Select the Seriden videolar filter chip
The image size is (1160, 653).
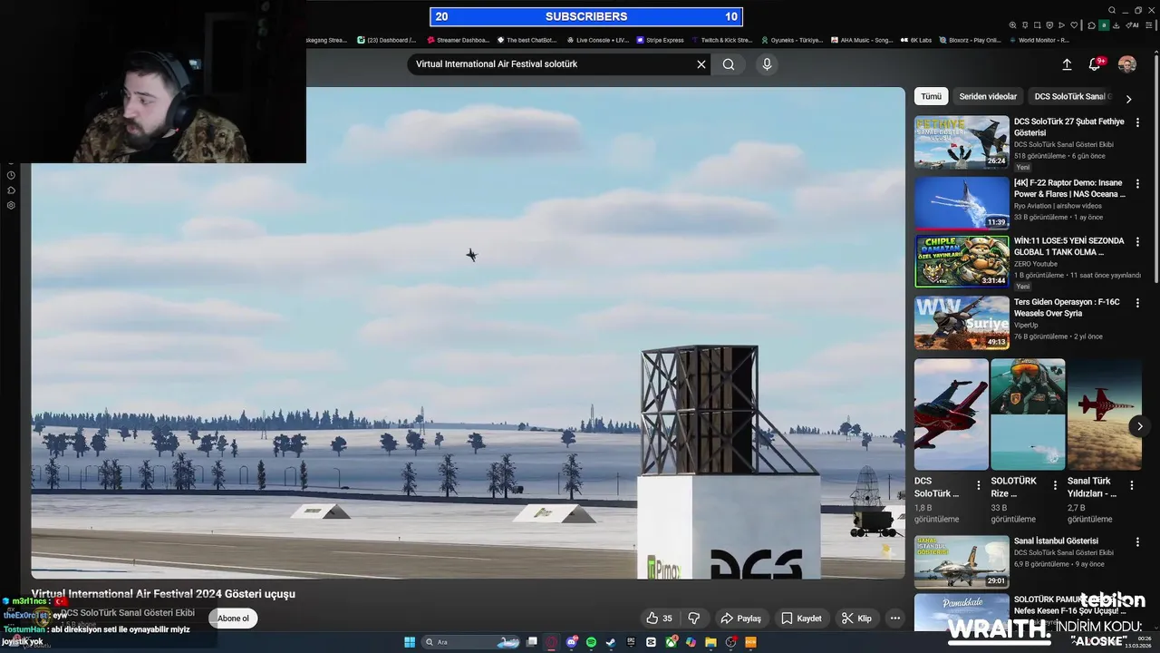[988, 96]
